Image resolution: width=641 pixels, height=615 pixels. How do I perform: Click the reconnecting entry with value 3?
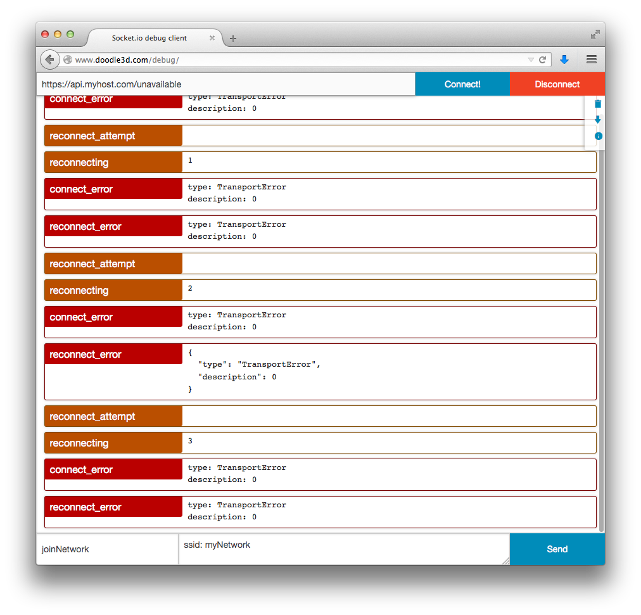coord(320,443)
